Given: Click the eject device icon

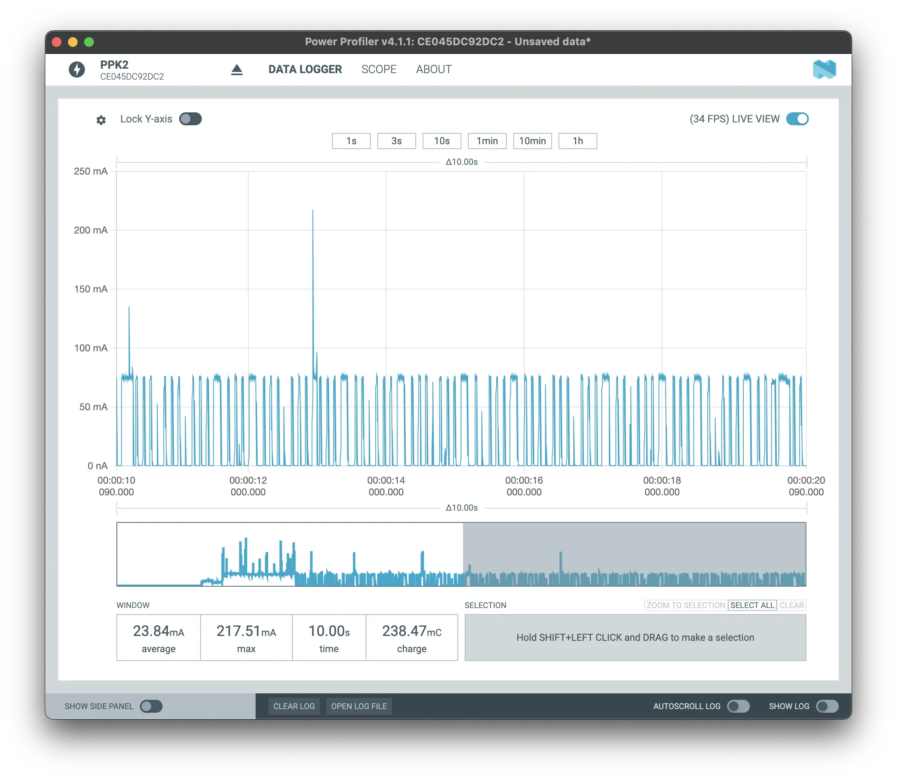Looking at the screenshot, I should (237, 69).
